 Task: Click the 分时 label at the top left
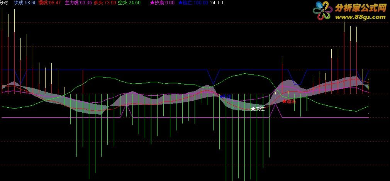pyautogui.click(x=3, y=3)
